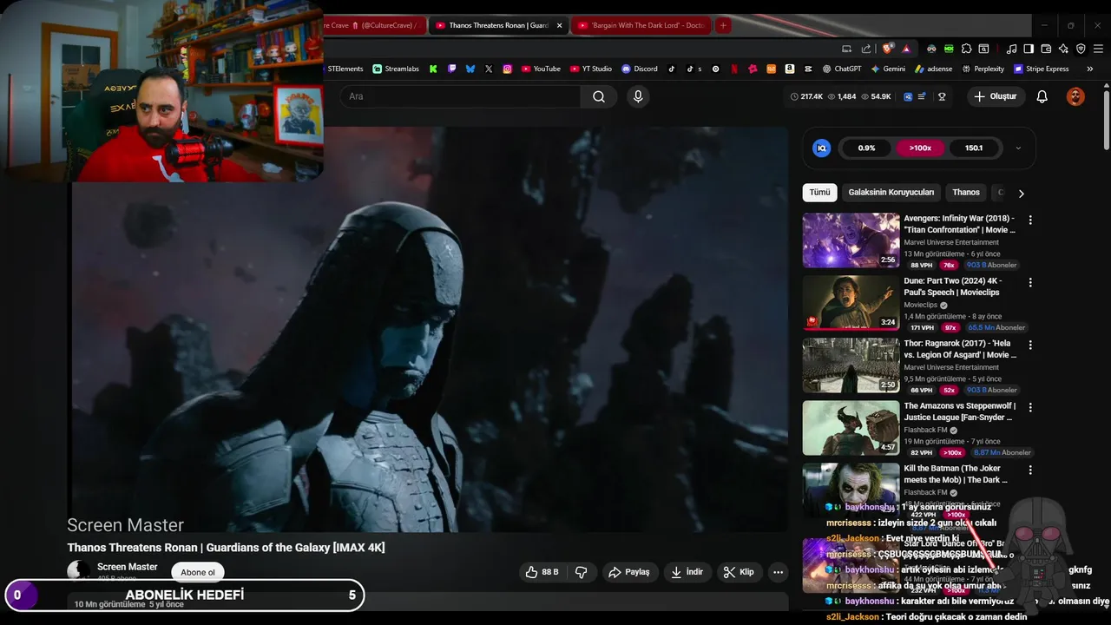Screen dimensions: 1111x625
Task: Open the vidIQ logo in the stats panel
Action: coord(821,148)
